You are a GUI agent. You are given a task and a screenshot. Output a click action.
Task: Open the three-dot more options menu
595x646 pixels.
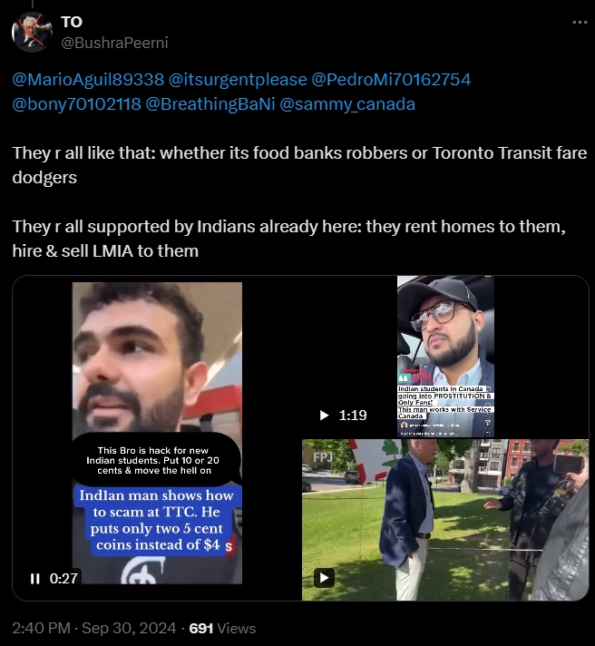580,23
